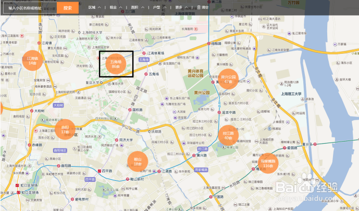Open the 户型 layout filter dropdown
Image resolution: width=359 pixels, height=211 pixels.
pyautogui.click(x=159, y=7)
